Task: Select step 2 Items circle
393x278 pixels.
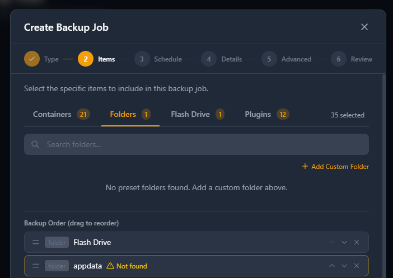Action: pos(86,59)
